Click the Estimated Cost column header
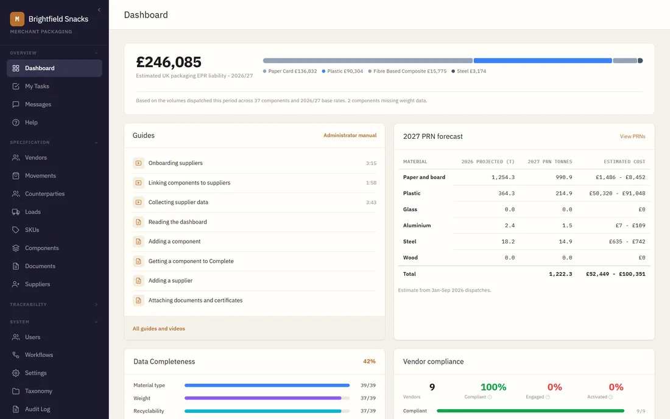This screenshot has height=419, width=670. (624, 162)
